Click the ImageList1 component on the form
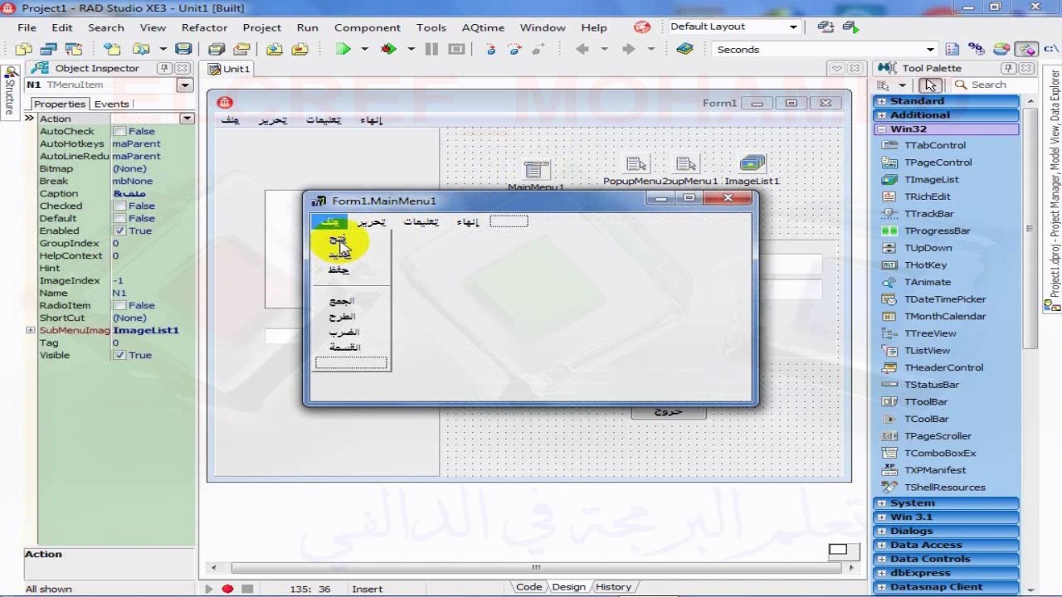Viewport: 1062px width, 597px height. [753, 163]
